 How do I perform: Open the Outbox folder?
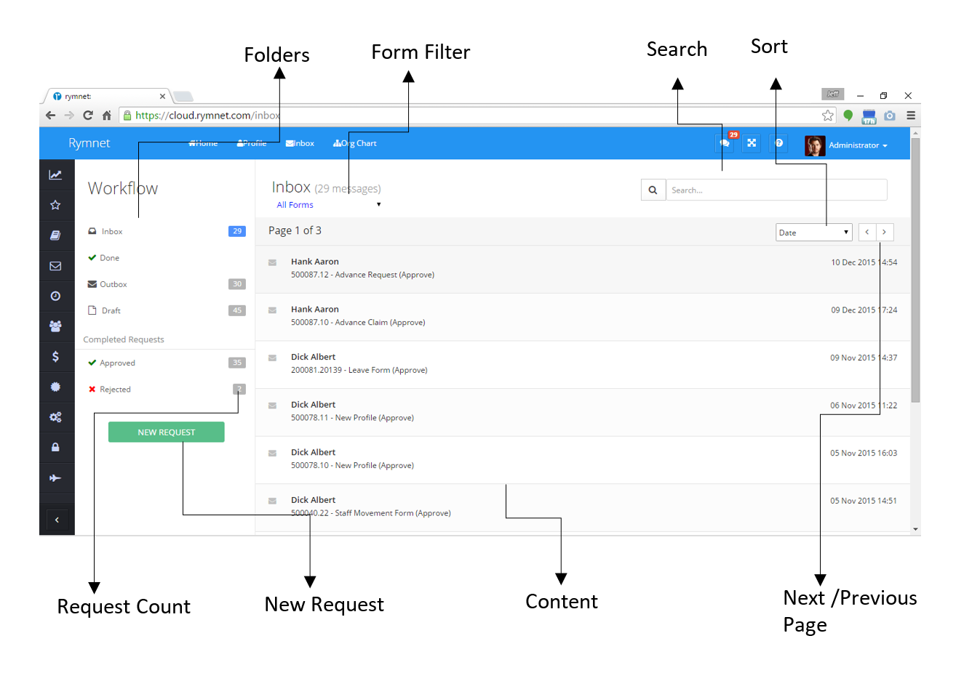click(113, 284)
